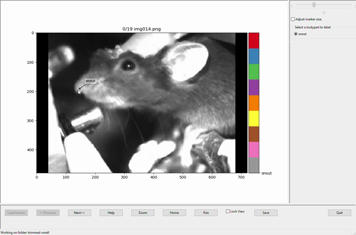Save labels with the Save button

point(266,213)
